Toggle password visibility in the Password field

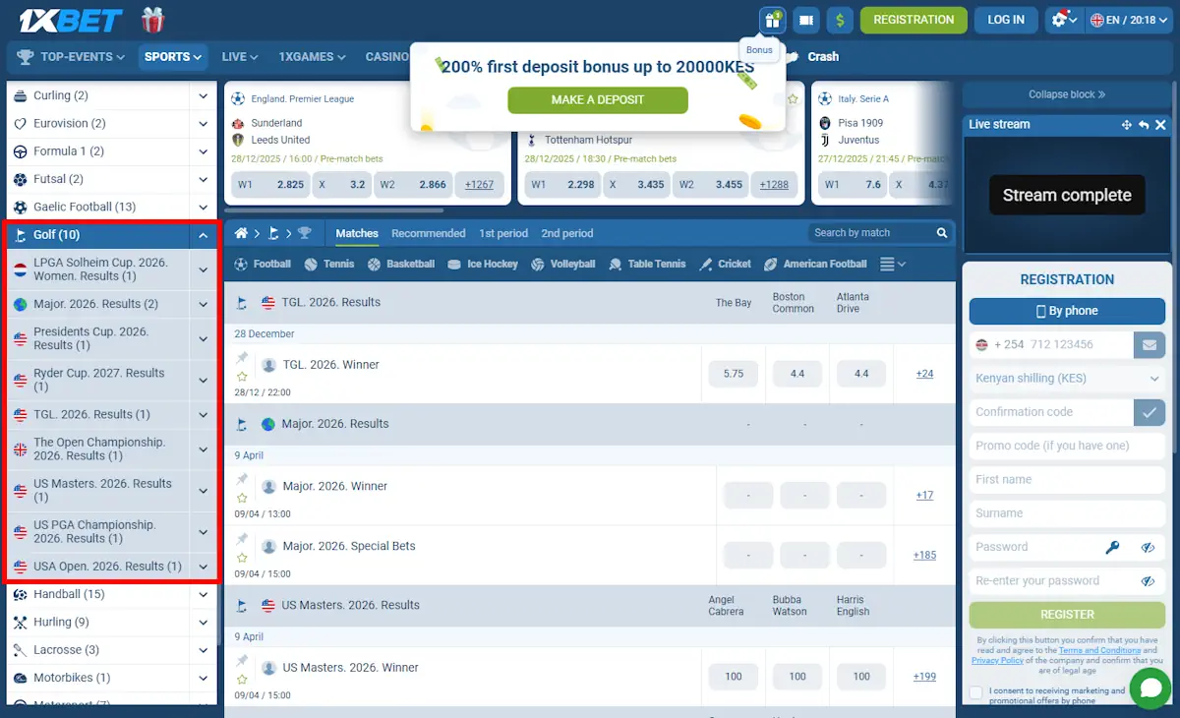1148,547
